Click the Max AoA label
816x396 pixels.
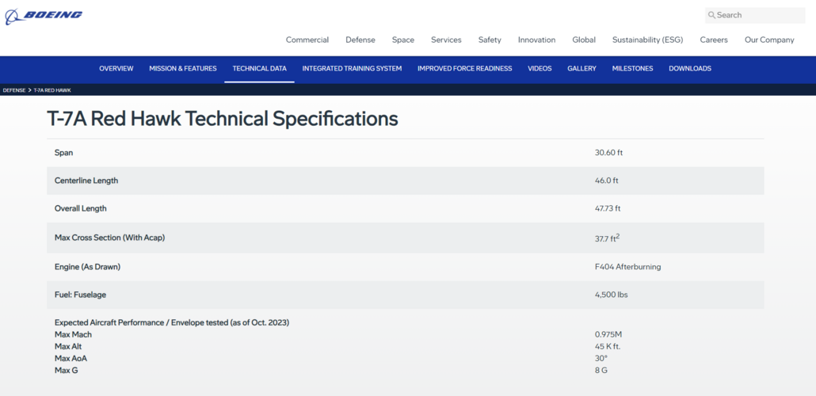71,359
